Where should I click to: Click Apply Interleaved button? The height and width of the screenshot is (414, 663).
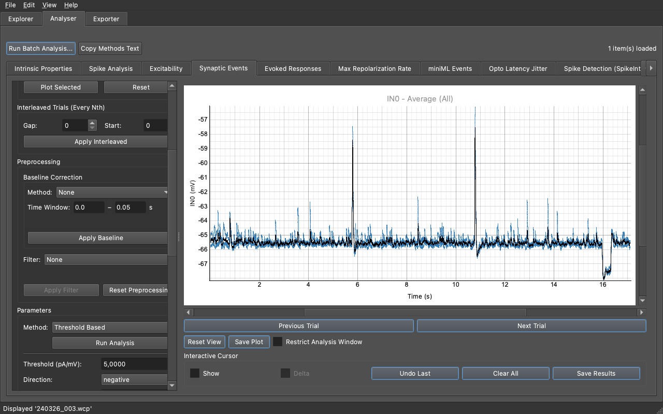pyautogui.click(x=96, y=142)
